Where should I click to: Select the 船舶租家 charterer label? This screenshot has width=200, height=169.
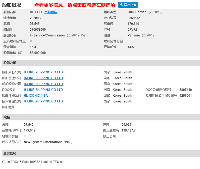tap(8, 107)
